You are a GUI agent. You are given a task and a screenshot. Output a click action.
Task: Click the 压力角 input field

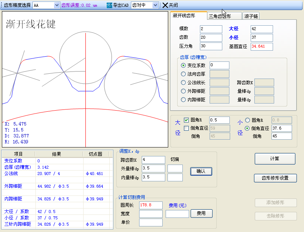point(211,46)
